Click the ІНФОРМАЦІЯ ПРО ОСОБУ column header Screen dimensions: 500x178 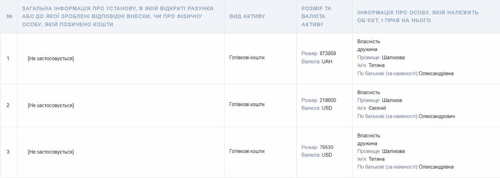pos(418,16)
